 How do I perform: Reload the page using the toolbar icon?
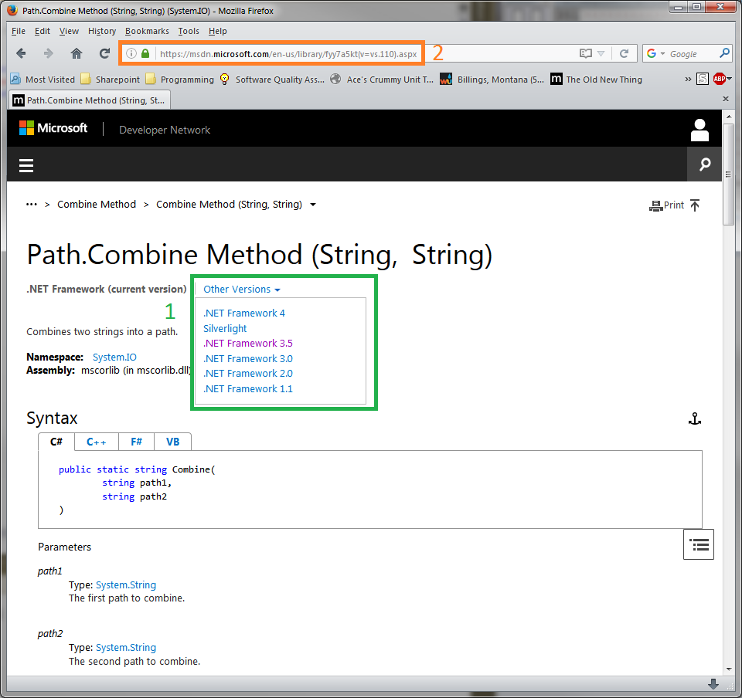point(104,53)
